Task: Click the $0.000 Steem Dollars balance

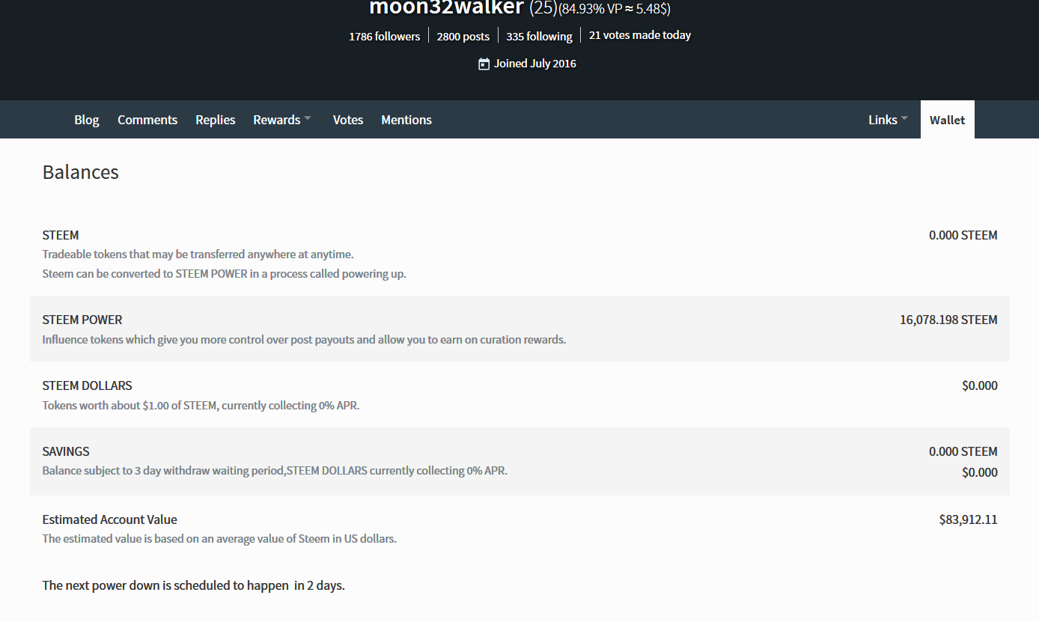Action: 980,385
